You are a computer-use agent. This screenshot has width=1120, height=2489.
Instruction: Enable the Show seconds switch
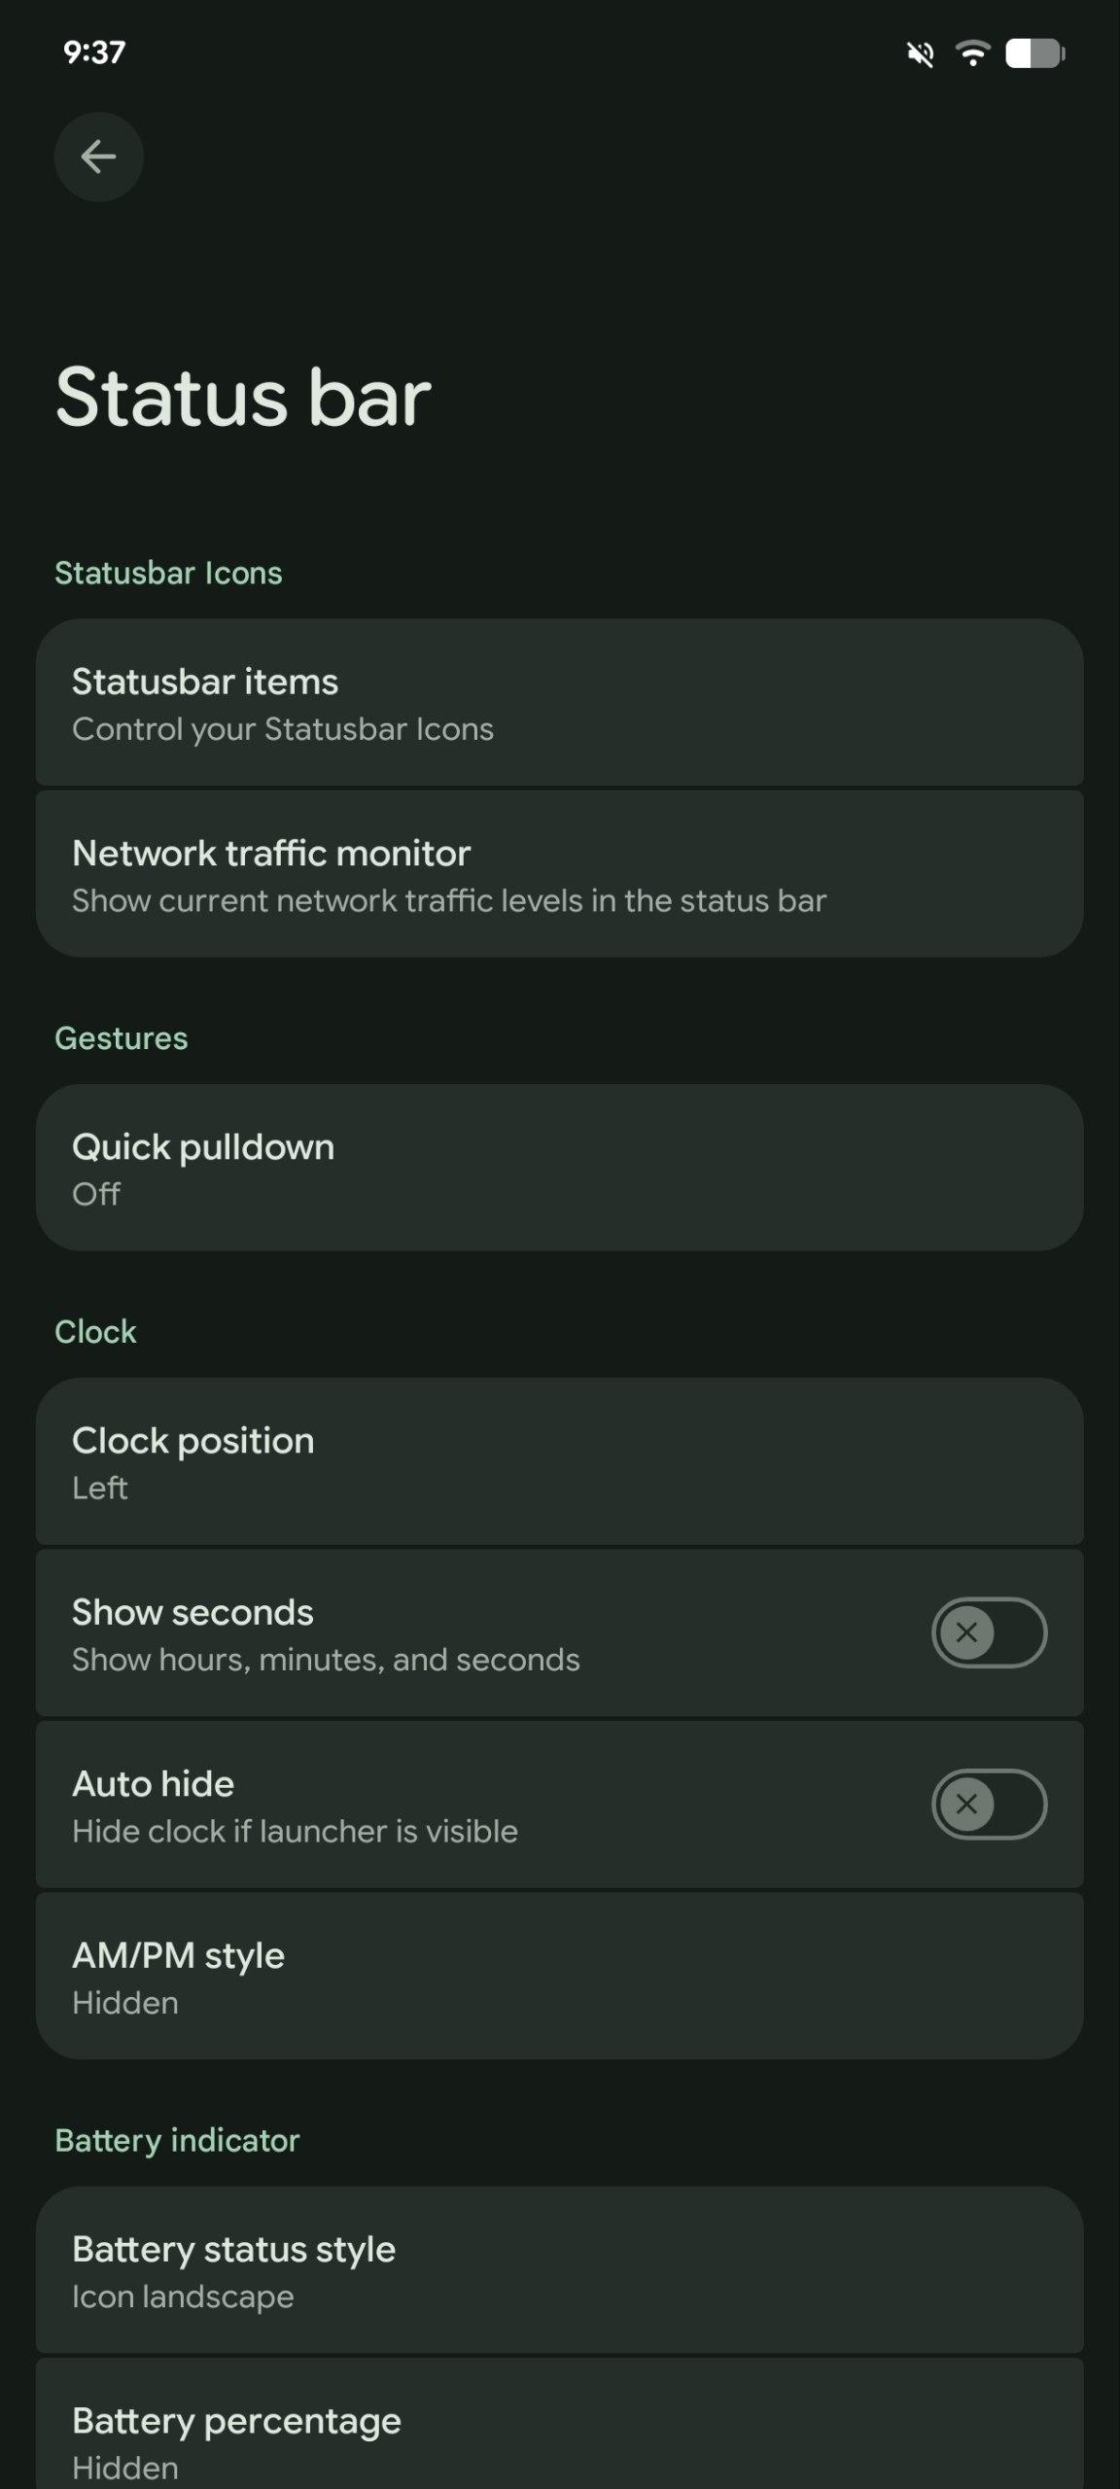point(989,1632)
